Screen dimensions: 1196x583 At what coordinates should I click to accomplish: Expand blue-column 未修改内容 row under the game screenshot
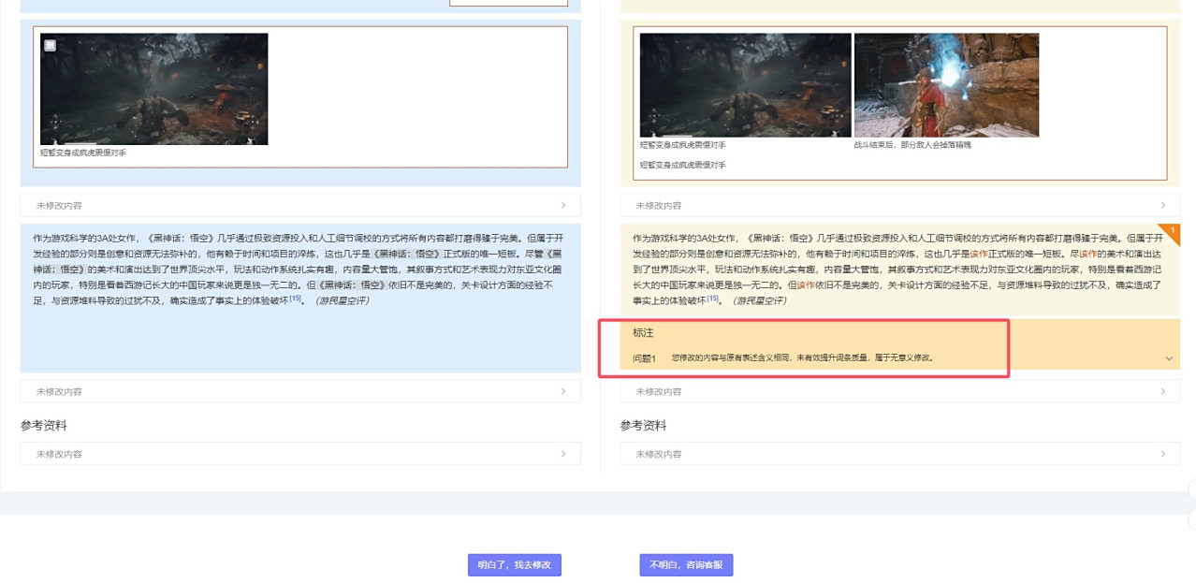[x=300, y=205]
